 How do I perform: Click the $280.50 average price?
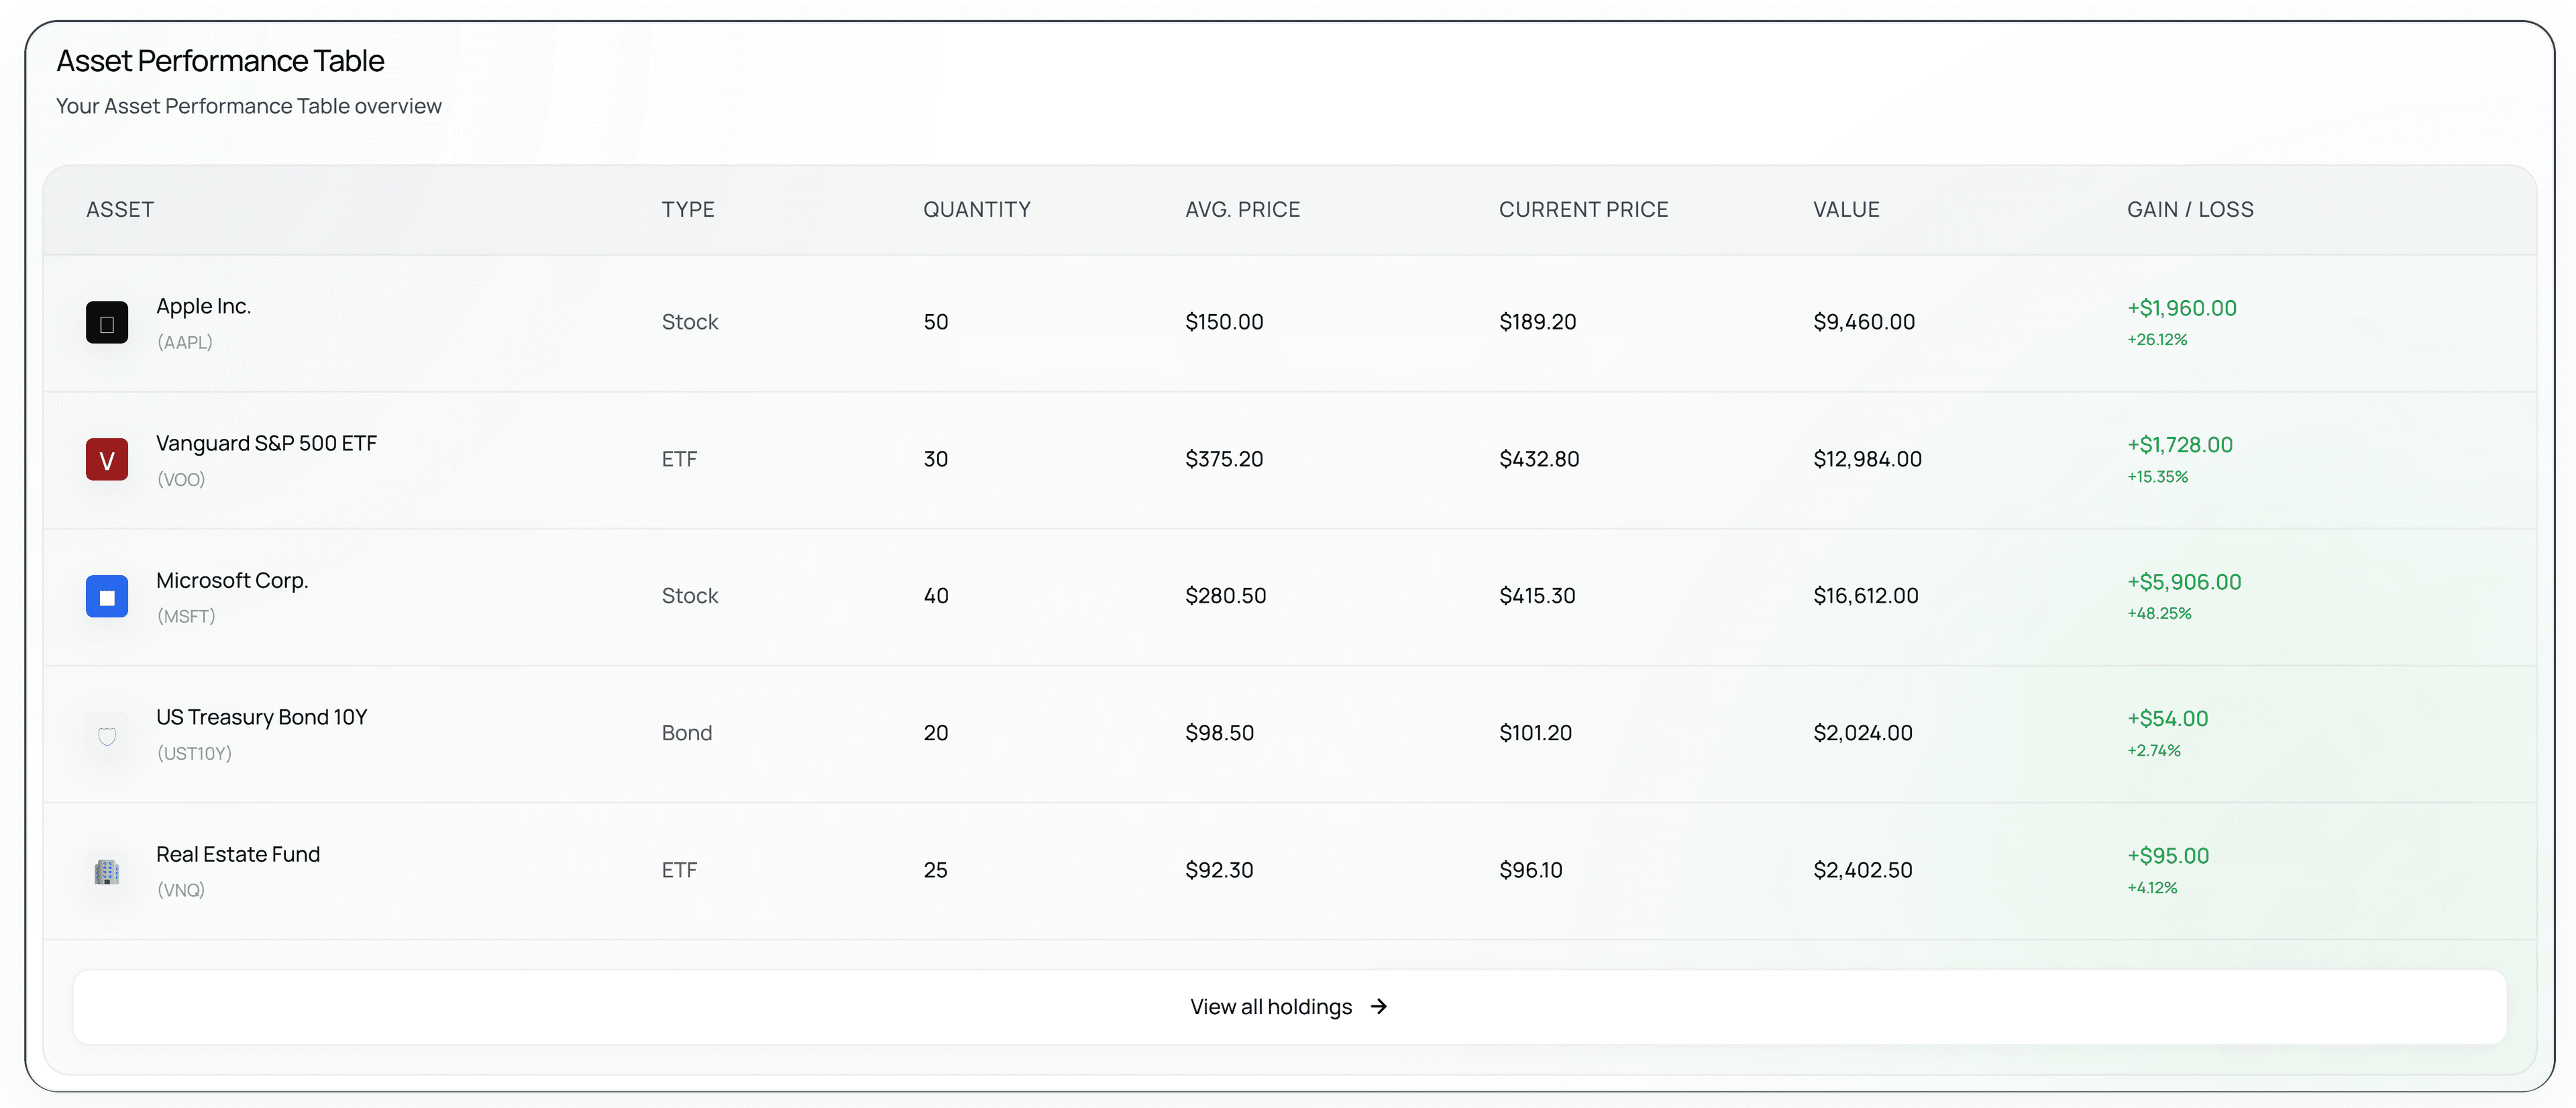point(1225,596)
